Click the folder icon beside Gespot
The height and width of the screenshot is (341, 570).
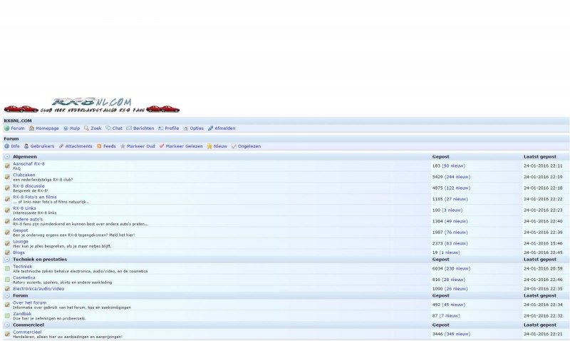pos(7,233)
